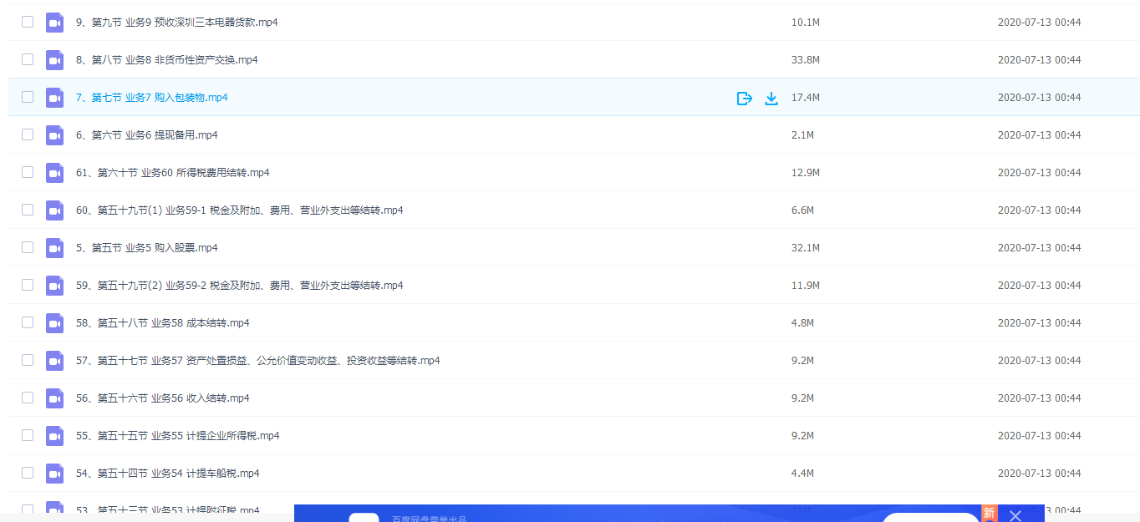Open file 9、第九节 业务9 预收深圳三本电器货款.mp4
The width and height of the screenshot is (1140, 522).
tap(176, 23)
